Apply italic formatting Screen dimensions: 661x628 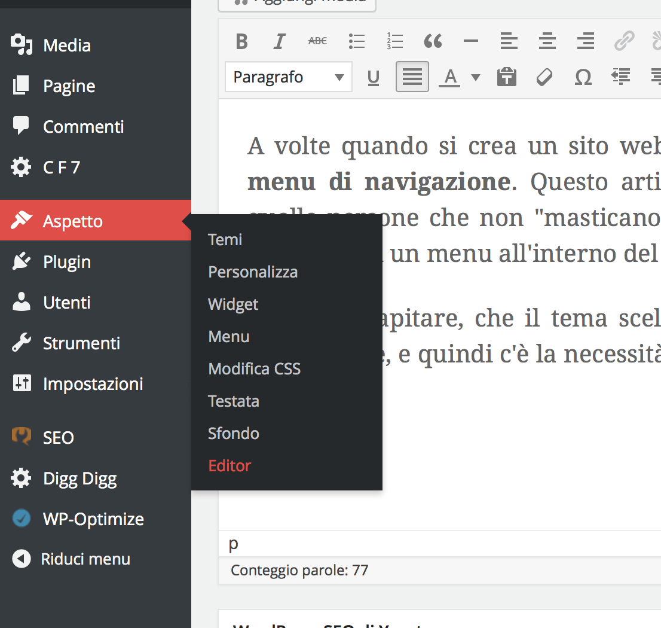pyautogui.click(x=279, y=41)
